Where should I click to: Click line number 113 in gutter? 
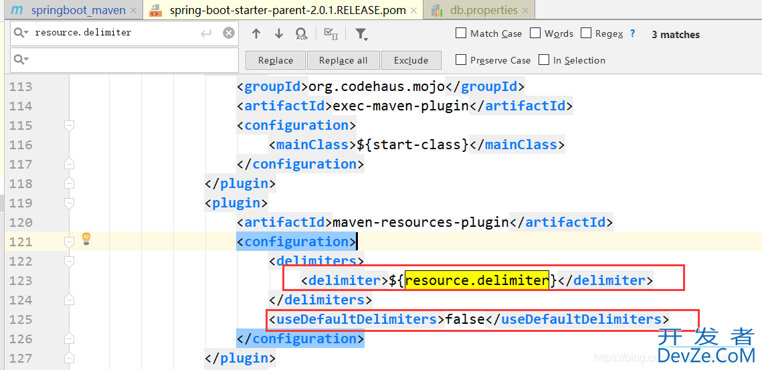click(21, 86)
